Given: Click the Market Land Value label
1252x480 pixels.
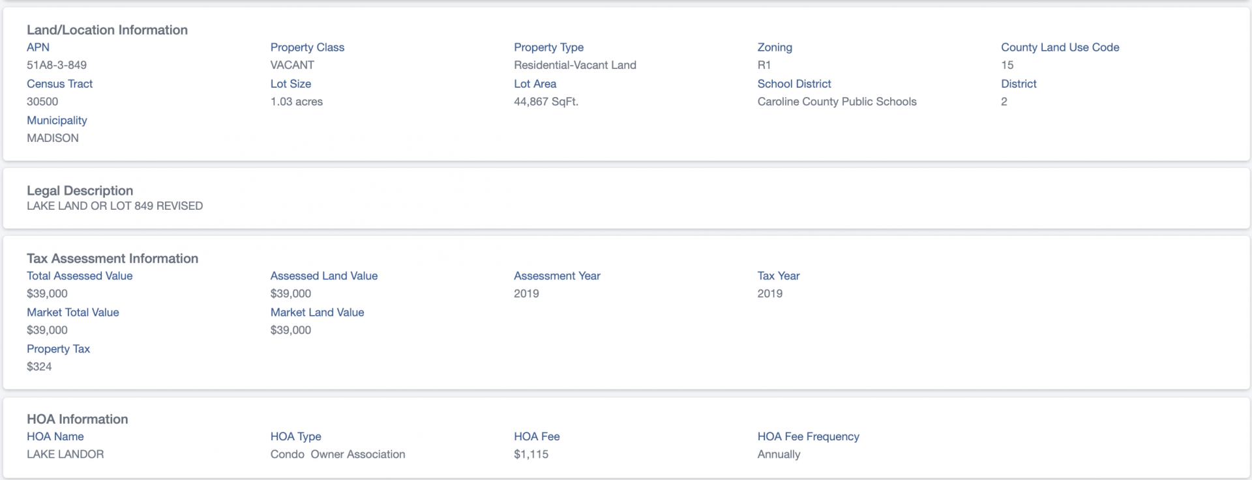Looking at the screenshot, I should click(x=317, y=313).
